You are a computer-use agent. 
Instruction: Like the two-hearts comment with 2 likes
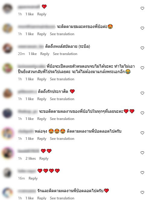coord(142,153)
